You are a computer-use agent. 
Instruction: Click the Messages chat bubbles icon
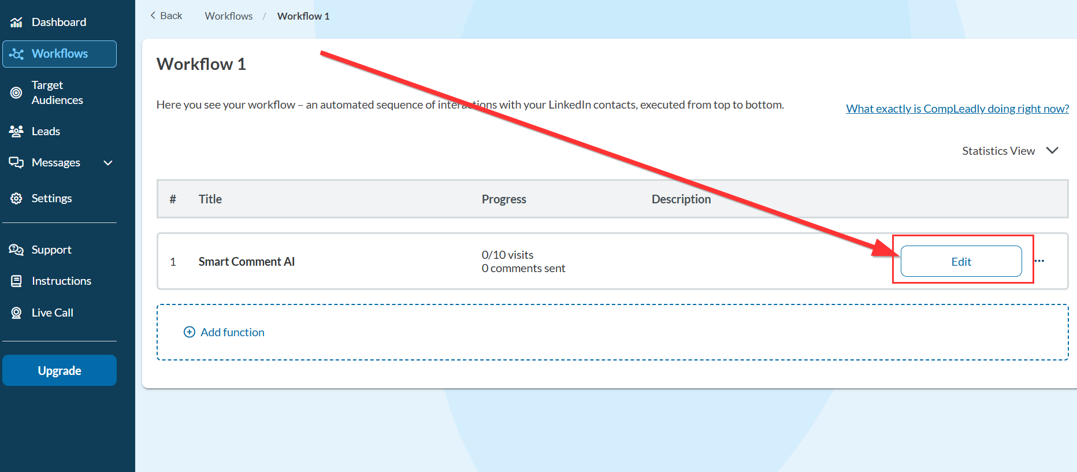tap(16, 162)
